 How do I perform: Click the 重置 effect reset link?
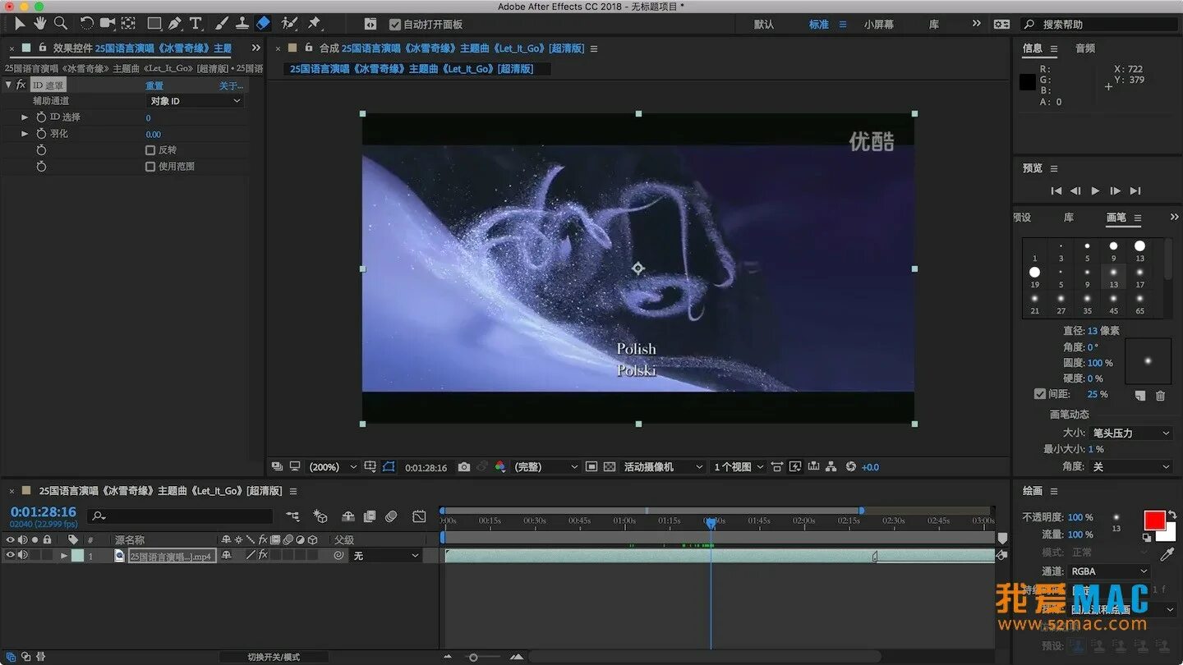(154, 85)
